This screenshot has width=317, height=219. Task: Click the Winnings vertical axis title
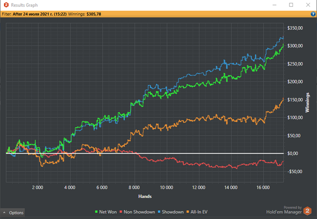point(307,102)
